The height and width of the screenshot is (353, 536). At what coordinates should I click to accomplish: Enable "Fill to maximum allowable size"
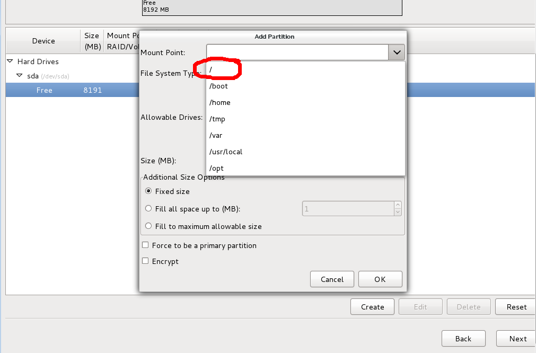click(148, 226)
